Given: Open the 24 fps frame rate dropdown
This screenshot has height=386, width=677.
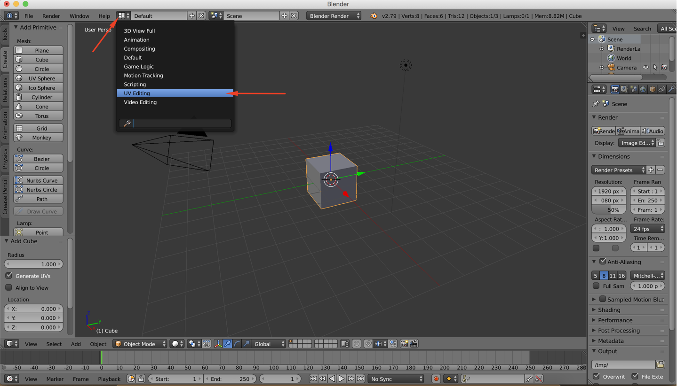Looking at the screenshot, I should (x=647, y=229).
